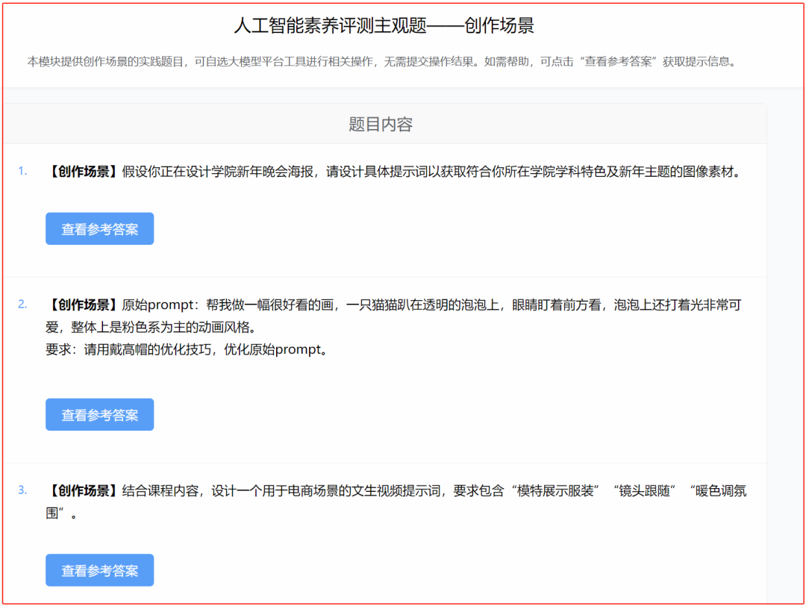The width and height of the screenshot is (806, 606).
Task: Open reference answer for the prompt optimization question
Action: [x=99, y=414]
